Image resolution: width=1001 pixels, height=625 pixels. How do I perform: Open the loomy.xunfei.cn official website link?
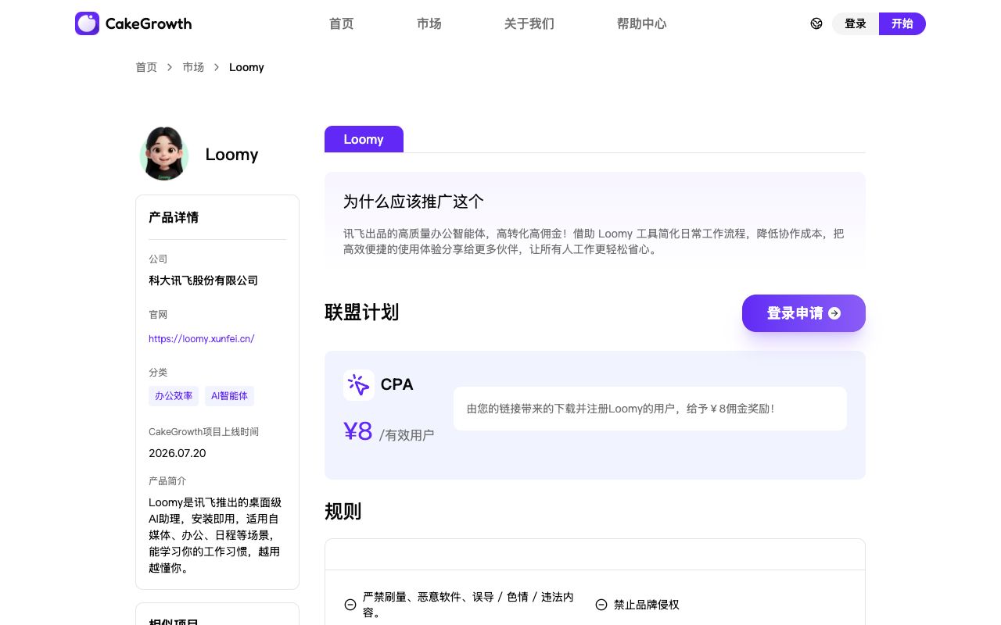click(x=202, y=338)
